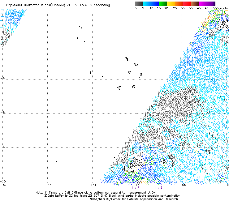Click the -4 latitude axis label
This screenshot has height=201, width=229.
pos(2,78)
